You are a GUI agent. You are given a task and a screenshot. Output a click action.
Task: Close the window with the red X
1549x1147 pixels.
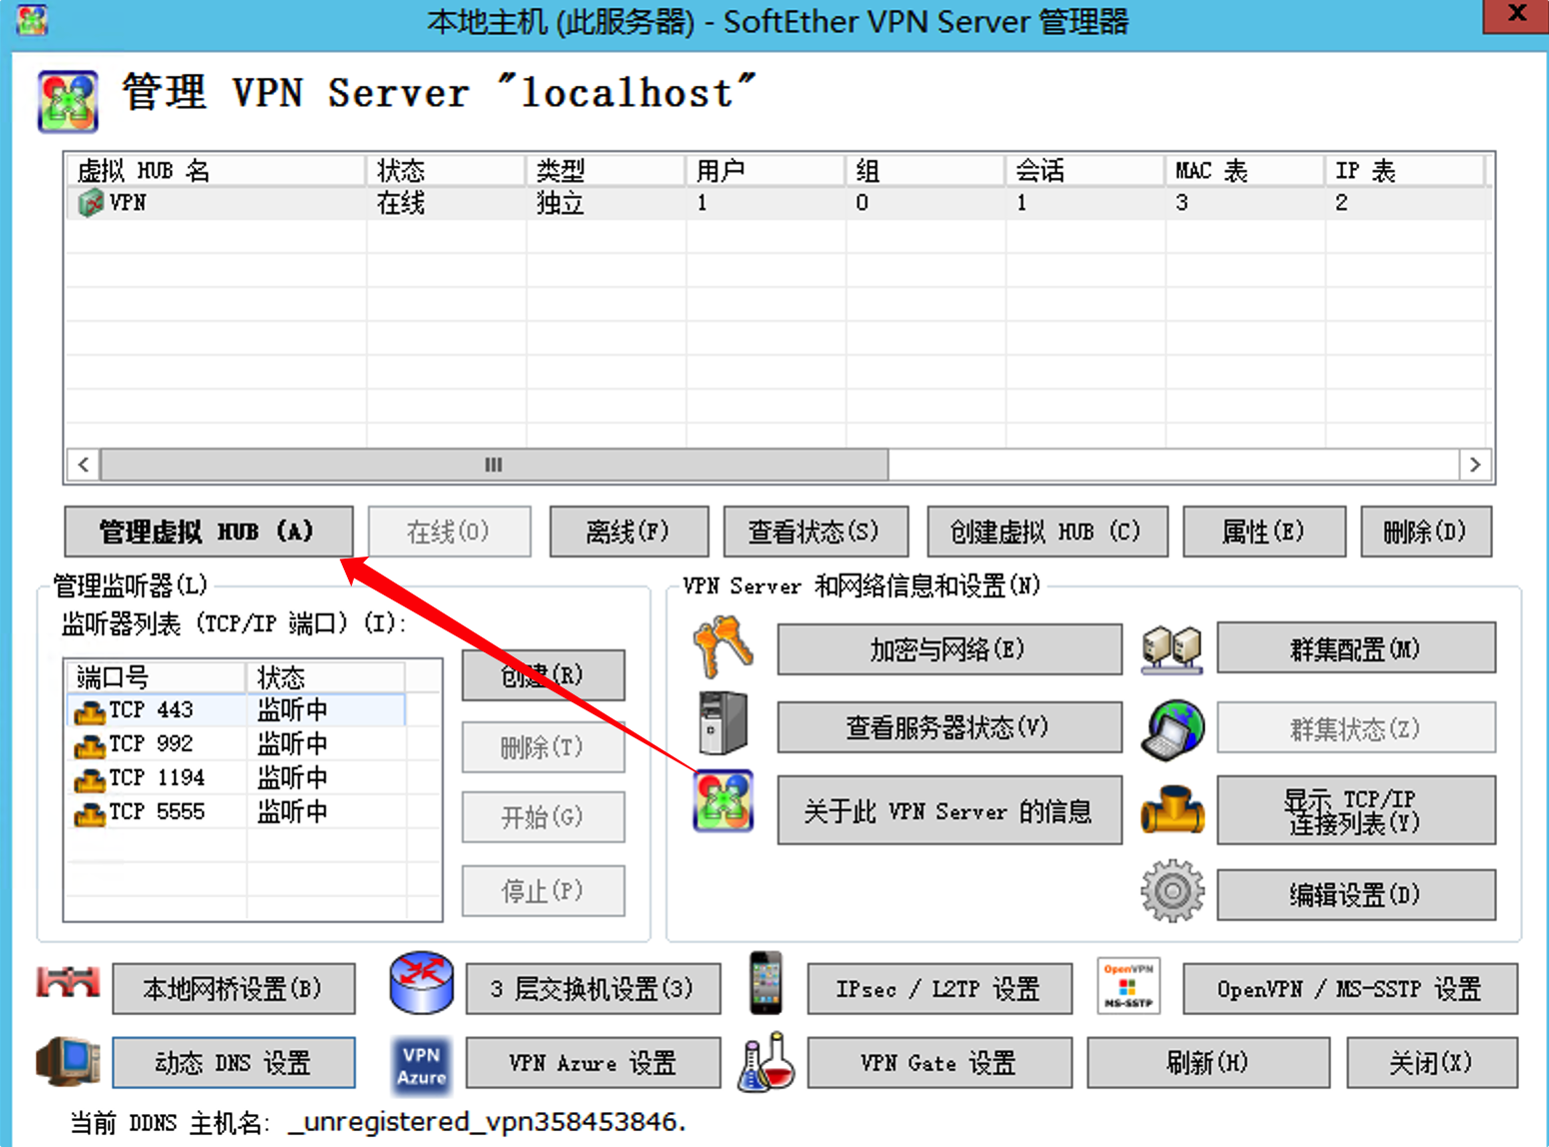[1516, 15]
